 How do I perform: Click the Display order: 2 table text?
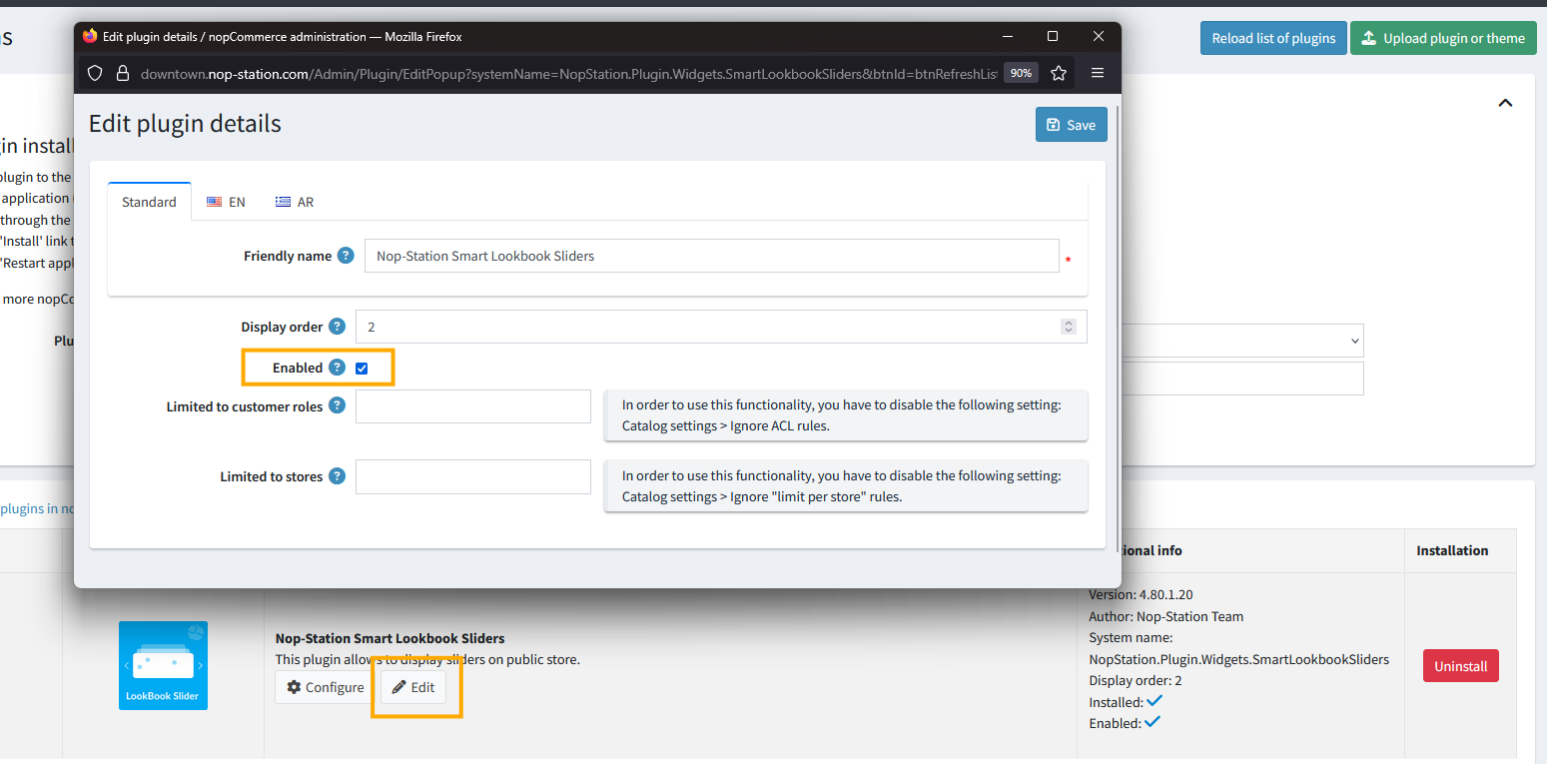1136,680
